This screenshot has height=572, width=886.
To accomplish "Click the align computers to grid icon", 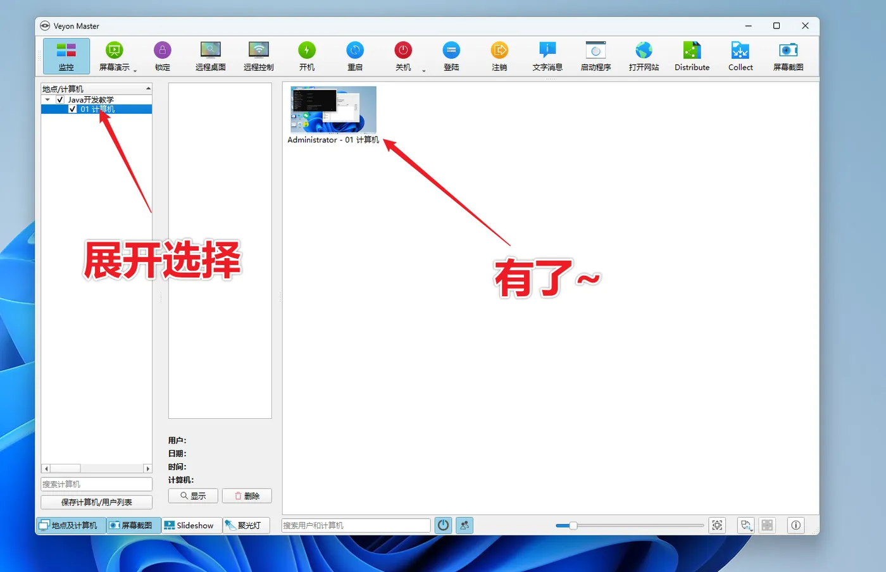I will tap(767, 525).
